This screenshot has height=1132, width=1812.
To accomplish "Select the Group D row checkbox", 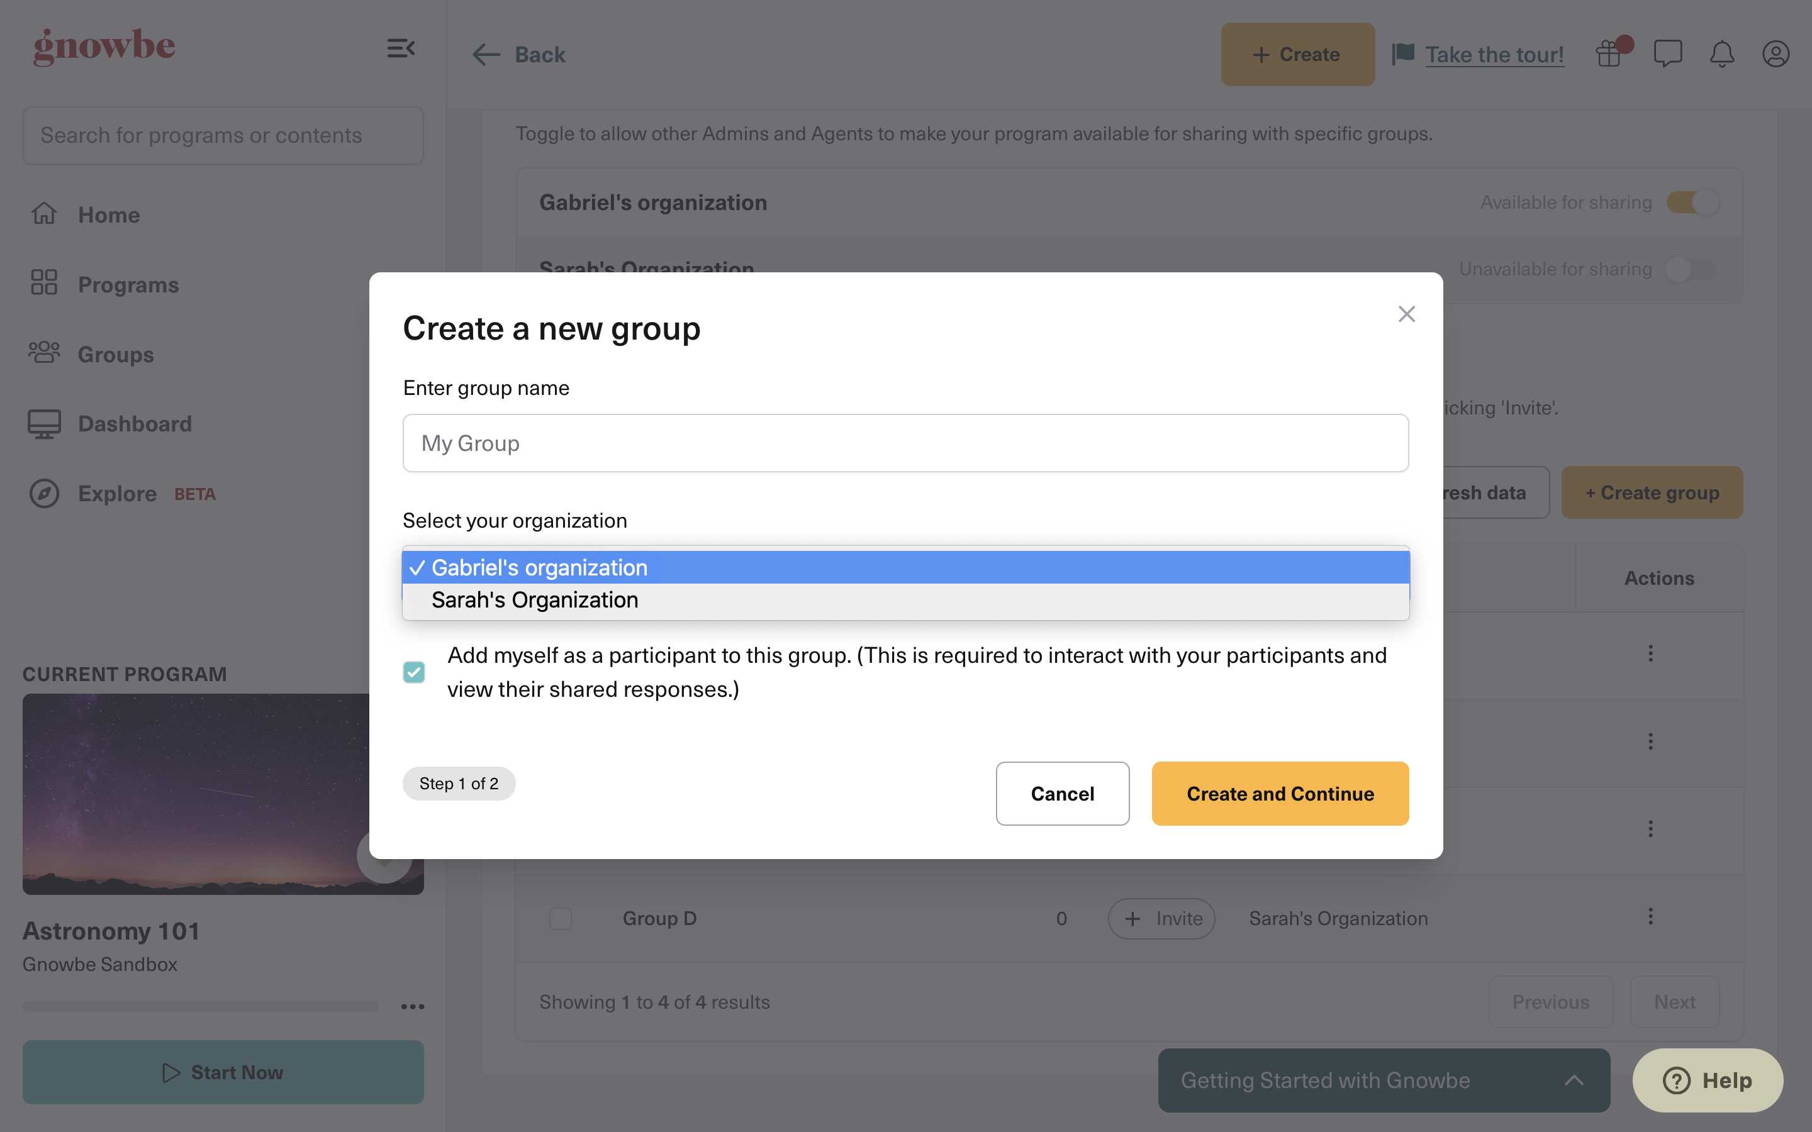I will [x=560, y=919].
